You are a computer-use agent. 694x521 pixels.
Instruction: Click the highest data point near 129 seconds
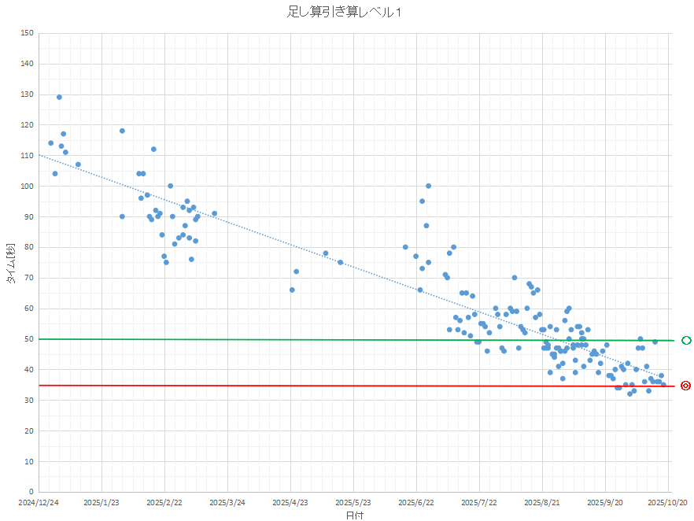pos(59,98)
